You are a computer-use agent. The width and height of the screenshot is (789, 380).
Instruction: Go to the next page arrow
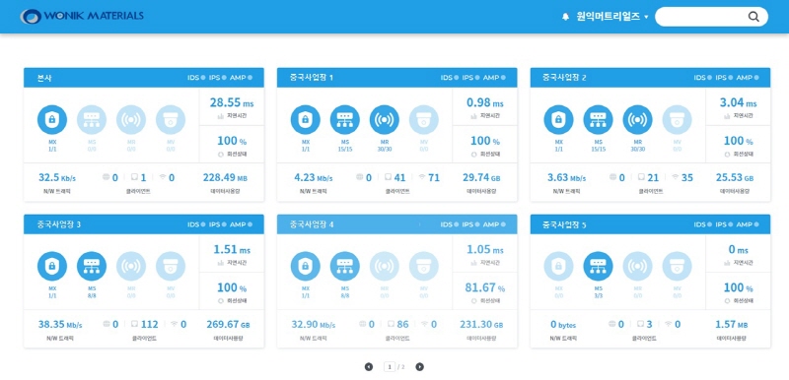coord(420,367)
